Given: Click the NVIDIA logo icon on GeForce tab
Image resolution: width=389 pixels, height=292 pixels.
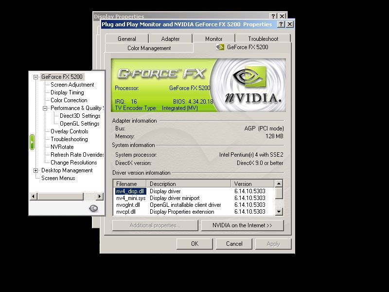Looking at the screenshot, I should (220, 47).
